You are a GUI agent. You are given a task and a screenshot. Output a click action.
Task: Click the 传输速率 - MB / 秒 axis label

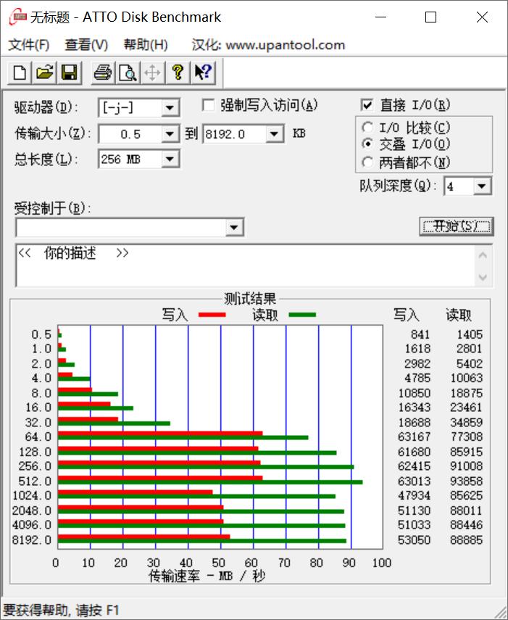tap(207, 576)
